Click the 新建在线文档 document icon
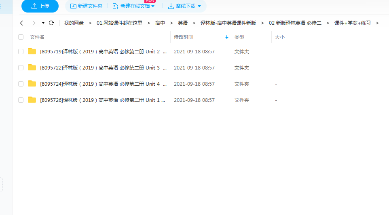389x215 pixels. tap(115, 6)
